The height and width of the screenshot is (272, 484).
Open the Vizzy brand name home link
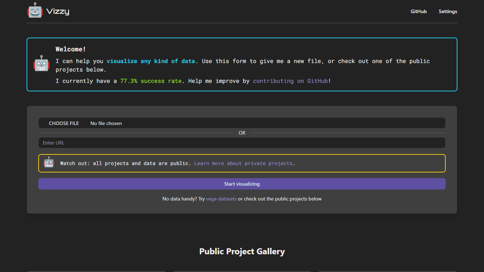tap(58, 11)
